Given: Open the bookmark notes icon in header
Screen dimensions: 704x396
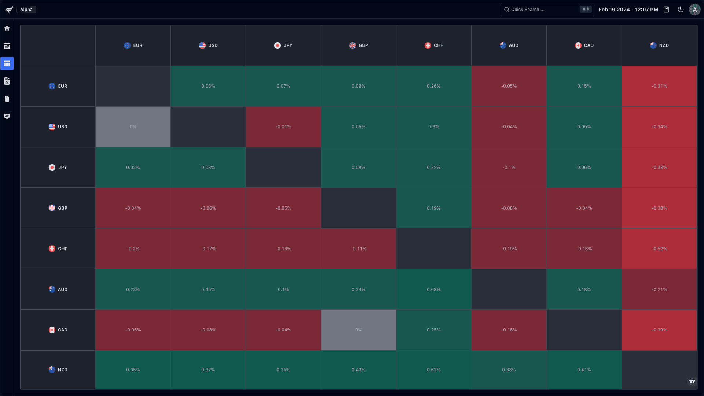Looking at the screenshot, I should pos(666,10).
